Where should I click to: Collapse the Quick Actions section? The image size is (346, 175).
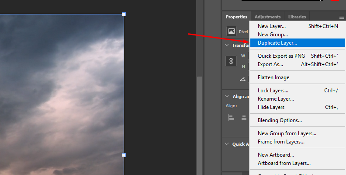point(227,144)
